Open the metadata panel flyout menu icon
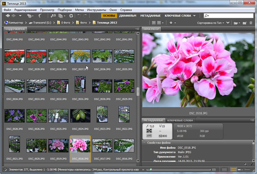 (252, 120)
